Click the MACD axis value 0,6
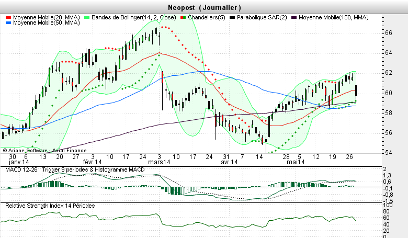The height and width of the screenshot is (238, 408). [387, 182]
